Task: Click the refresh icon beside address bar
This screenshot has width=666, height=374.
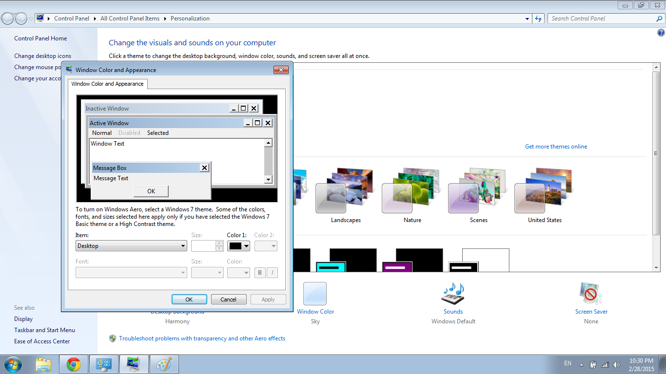Action: (538, 19)
